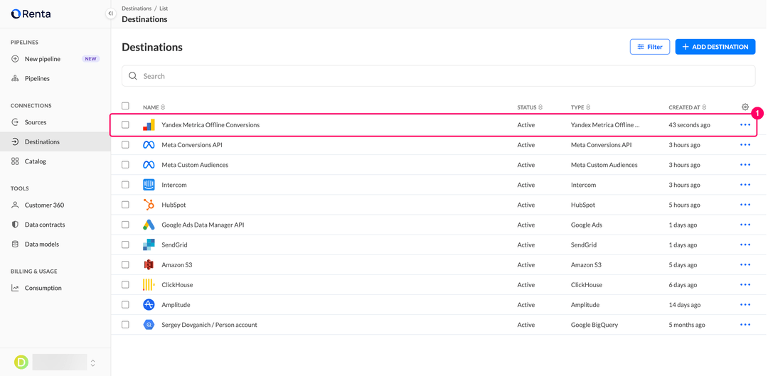Click the HubSpot logo icon
Screen dimensions: 768x376
[149, 205]
